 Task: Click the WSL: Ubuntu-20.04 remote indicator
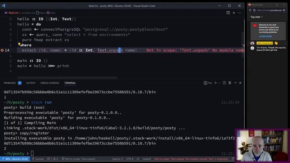click(15, 159)
